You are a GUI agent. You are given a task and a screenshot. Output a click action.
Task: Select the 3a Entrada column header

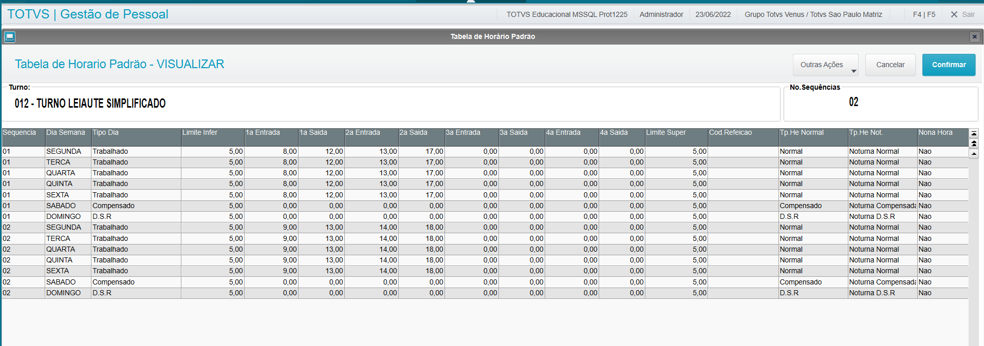pos(472,137)
